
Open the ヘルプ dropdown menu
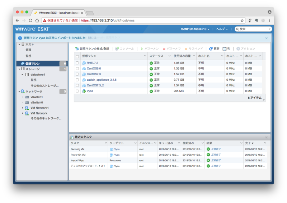222,29
